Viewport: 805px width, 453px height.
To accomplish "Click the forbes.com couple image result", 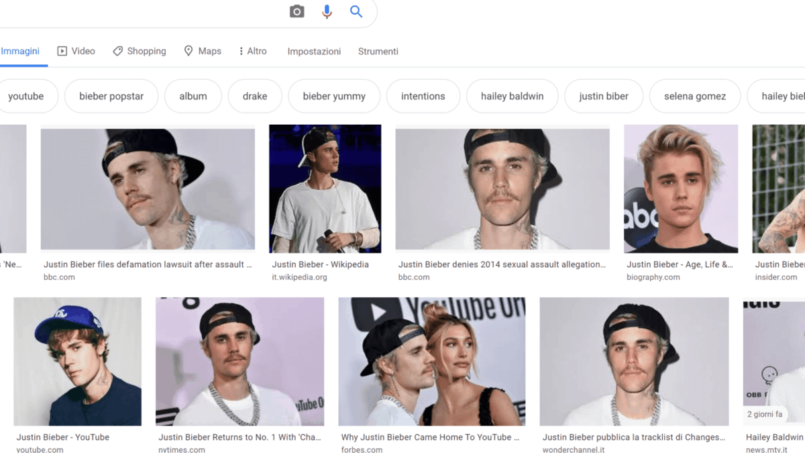I will pos(431,361).
